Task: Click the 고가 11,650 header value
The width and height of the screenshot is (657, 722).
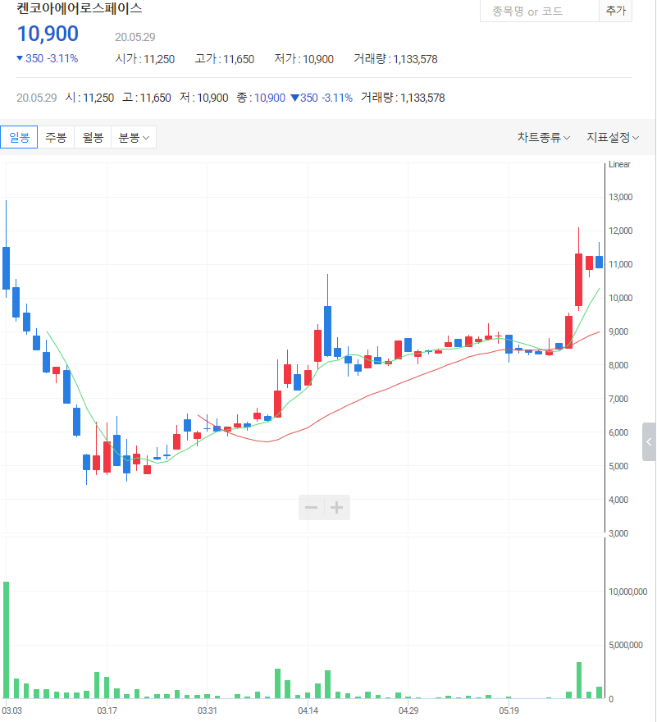Action: (225, 59)
